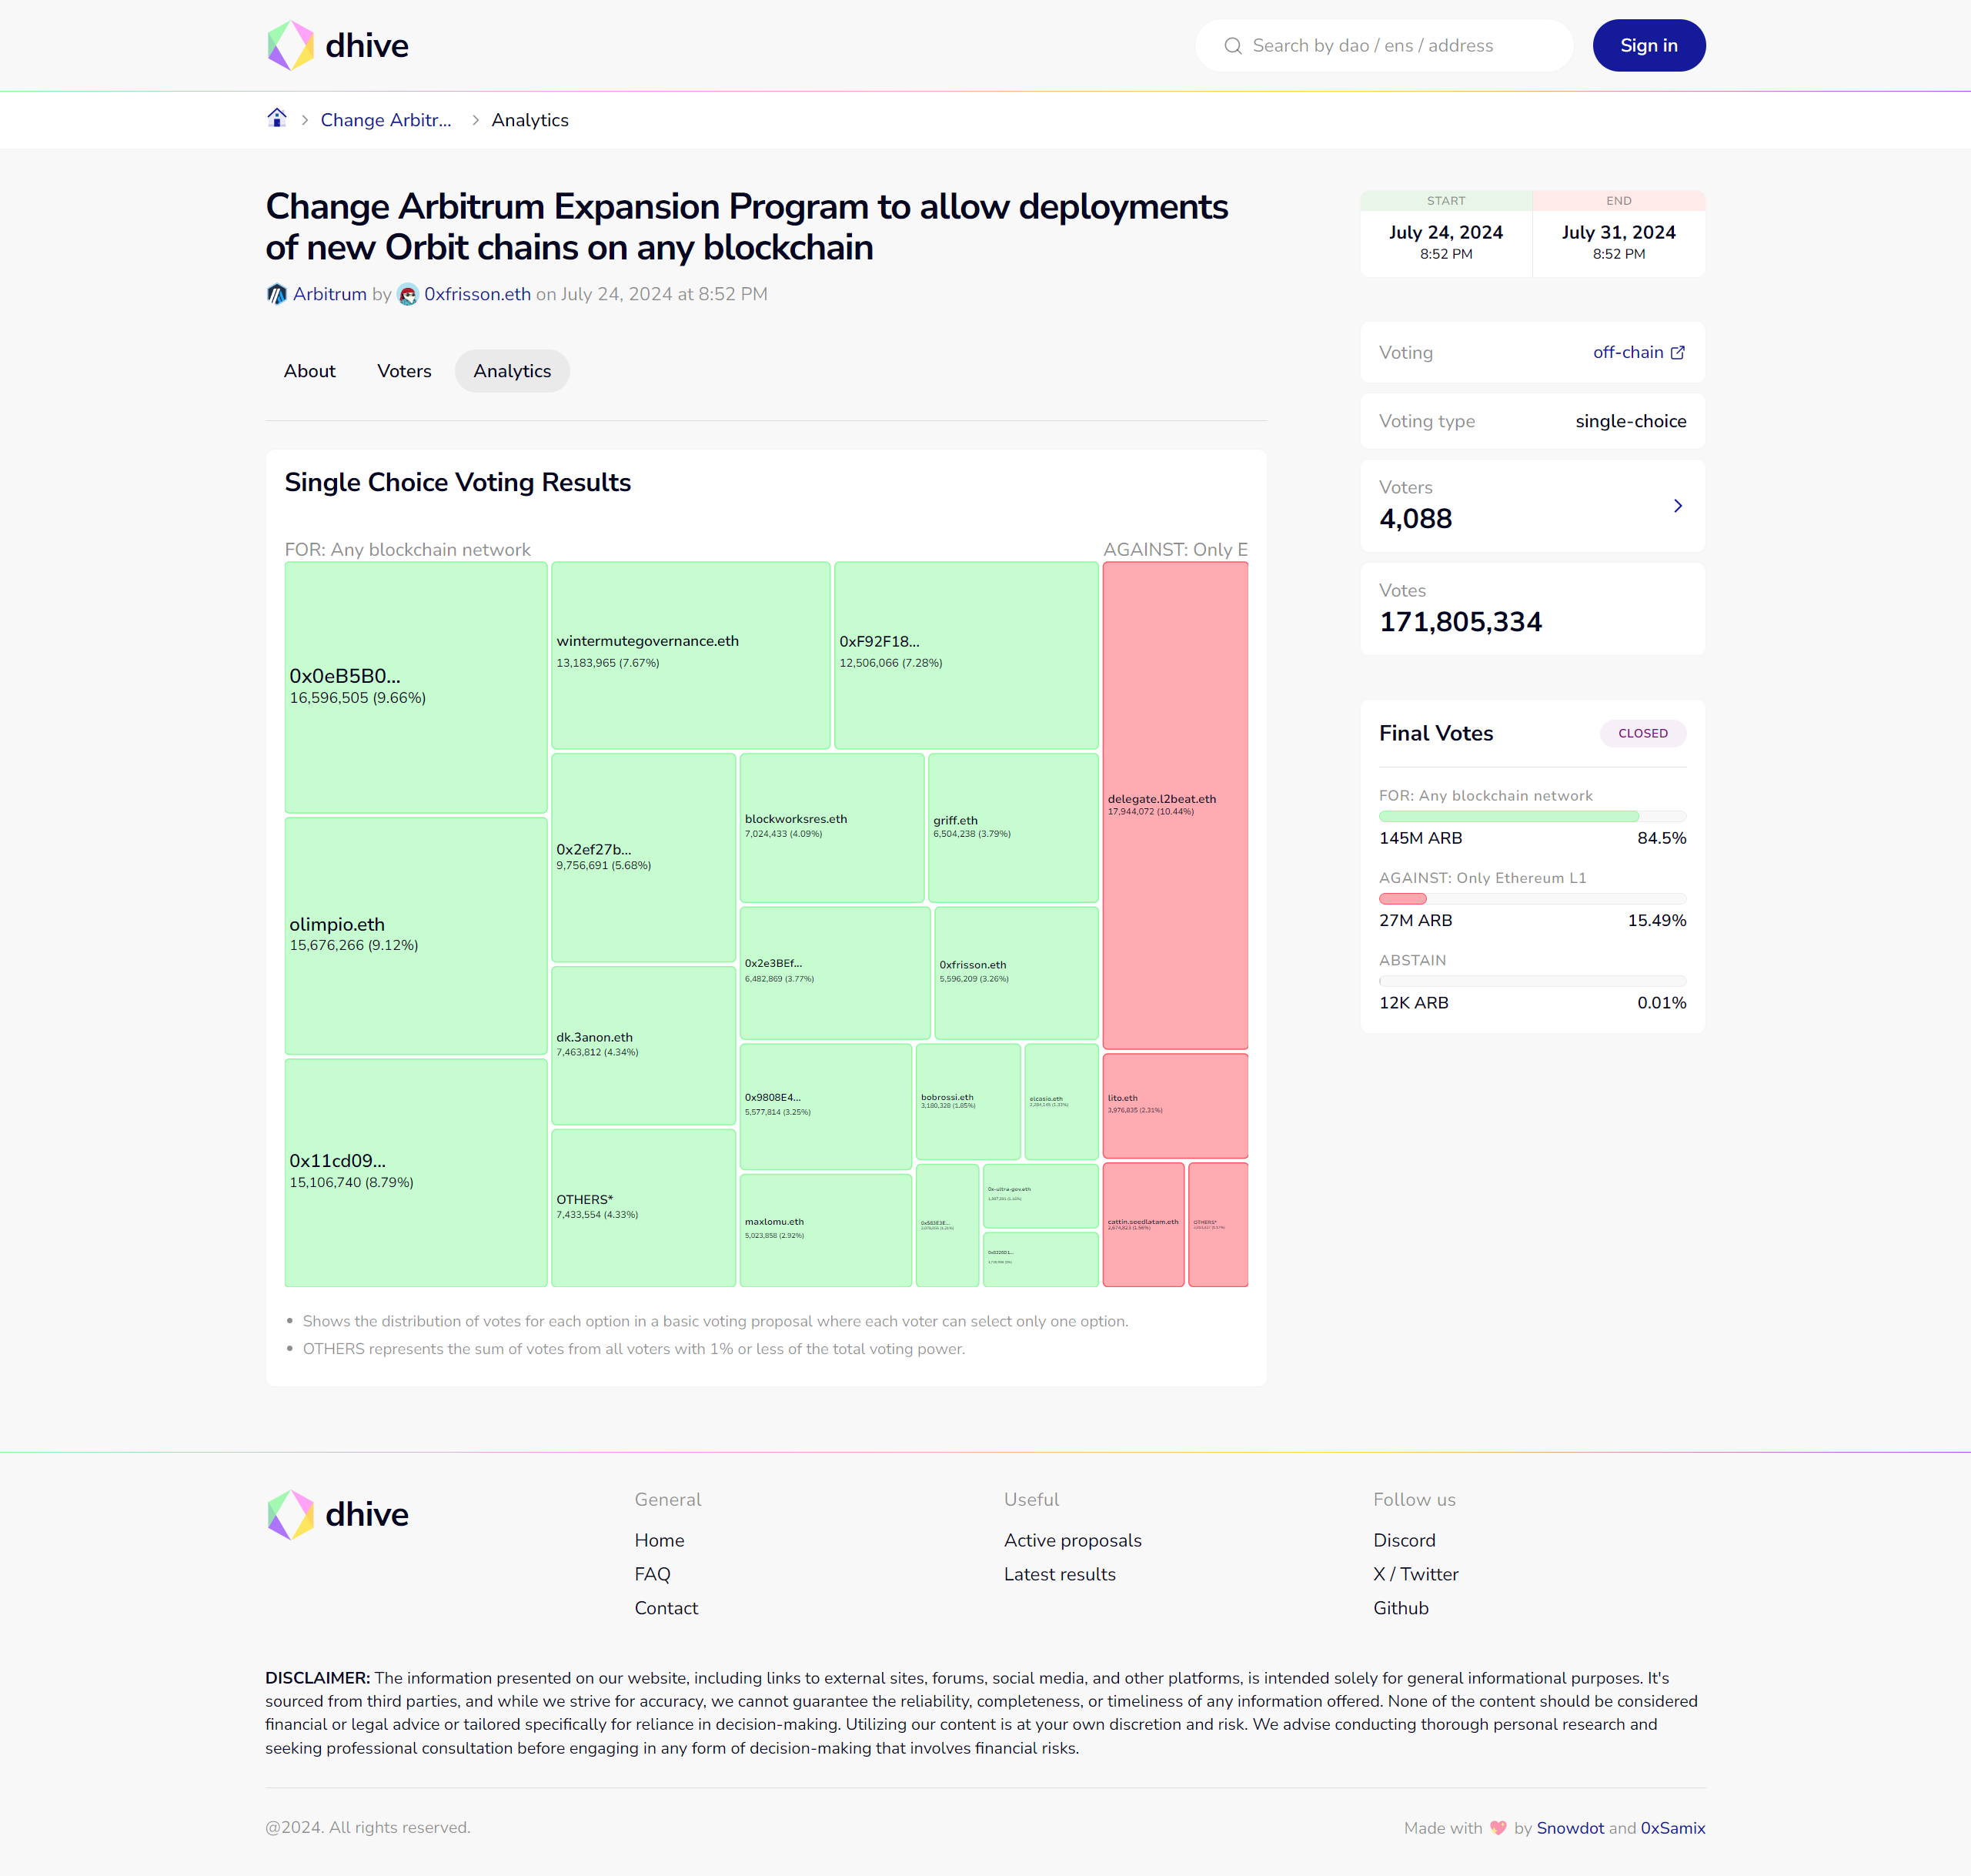Screen dimensions: 1971x1876
Task: Open the Active proposals link
Action: pyautogui.click(x=1072, y=1540)
